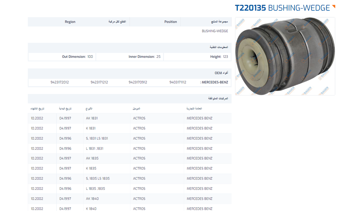The height and width of the screenshot is (211, 342).
Task: Click ACTROS in the AK 1840 row
Action: [x=139, y=199]
